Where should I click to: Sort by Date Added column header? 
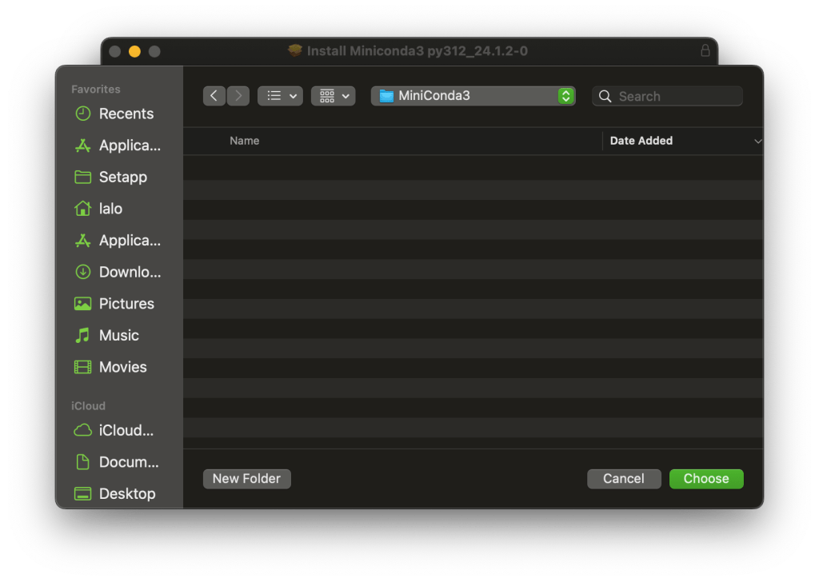tap(641, 141)
